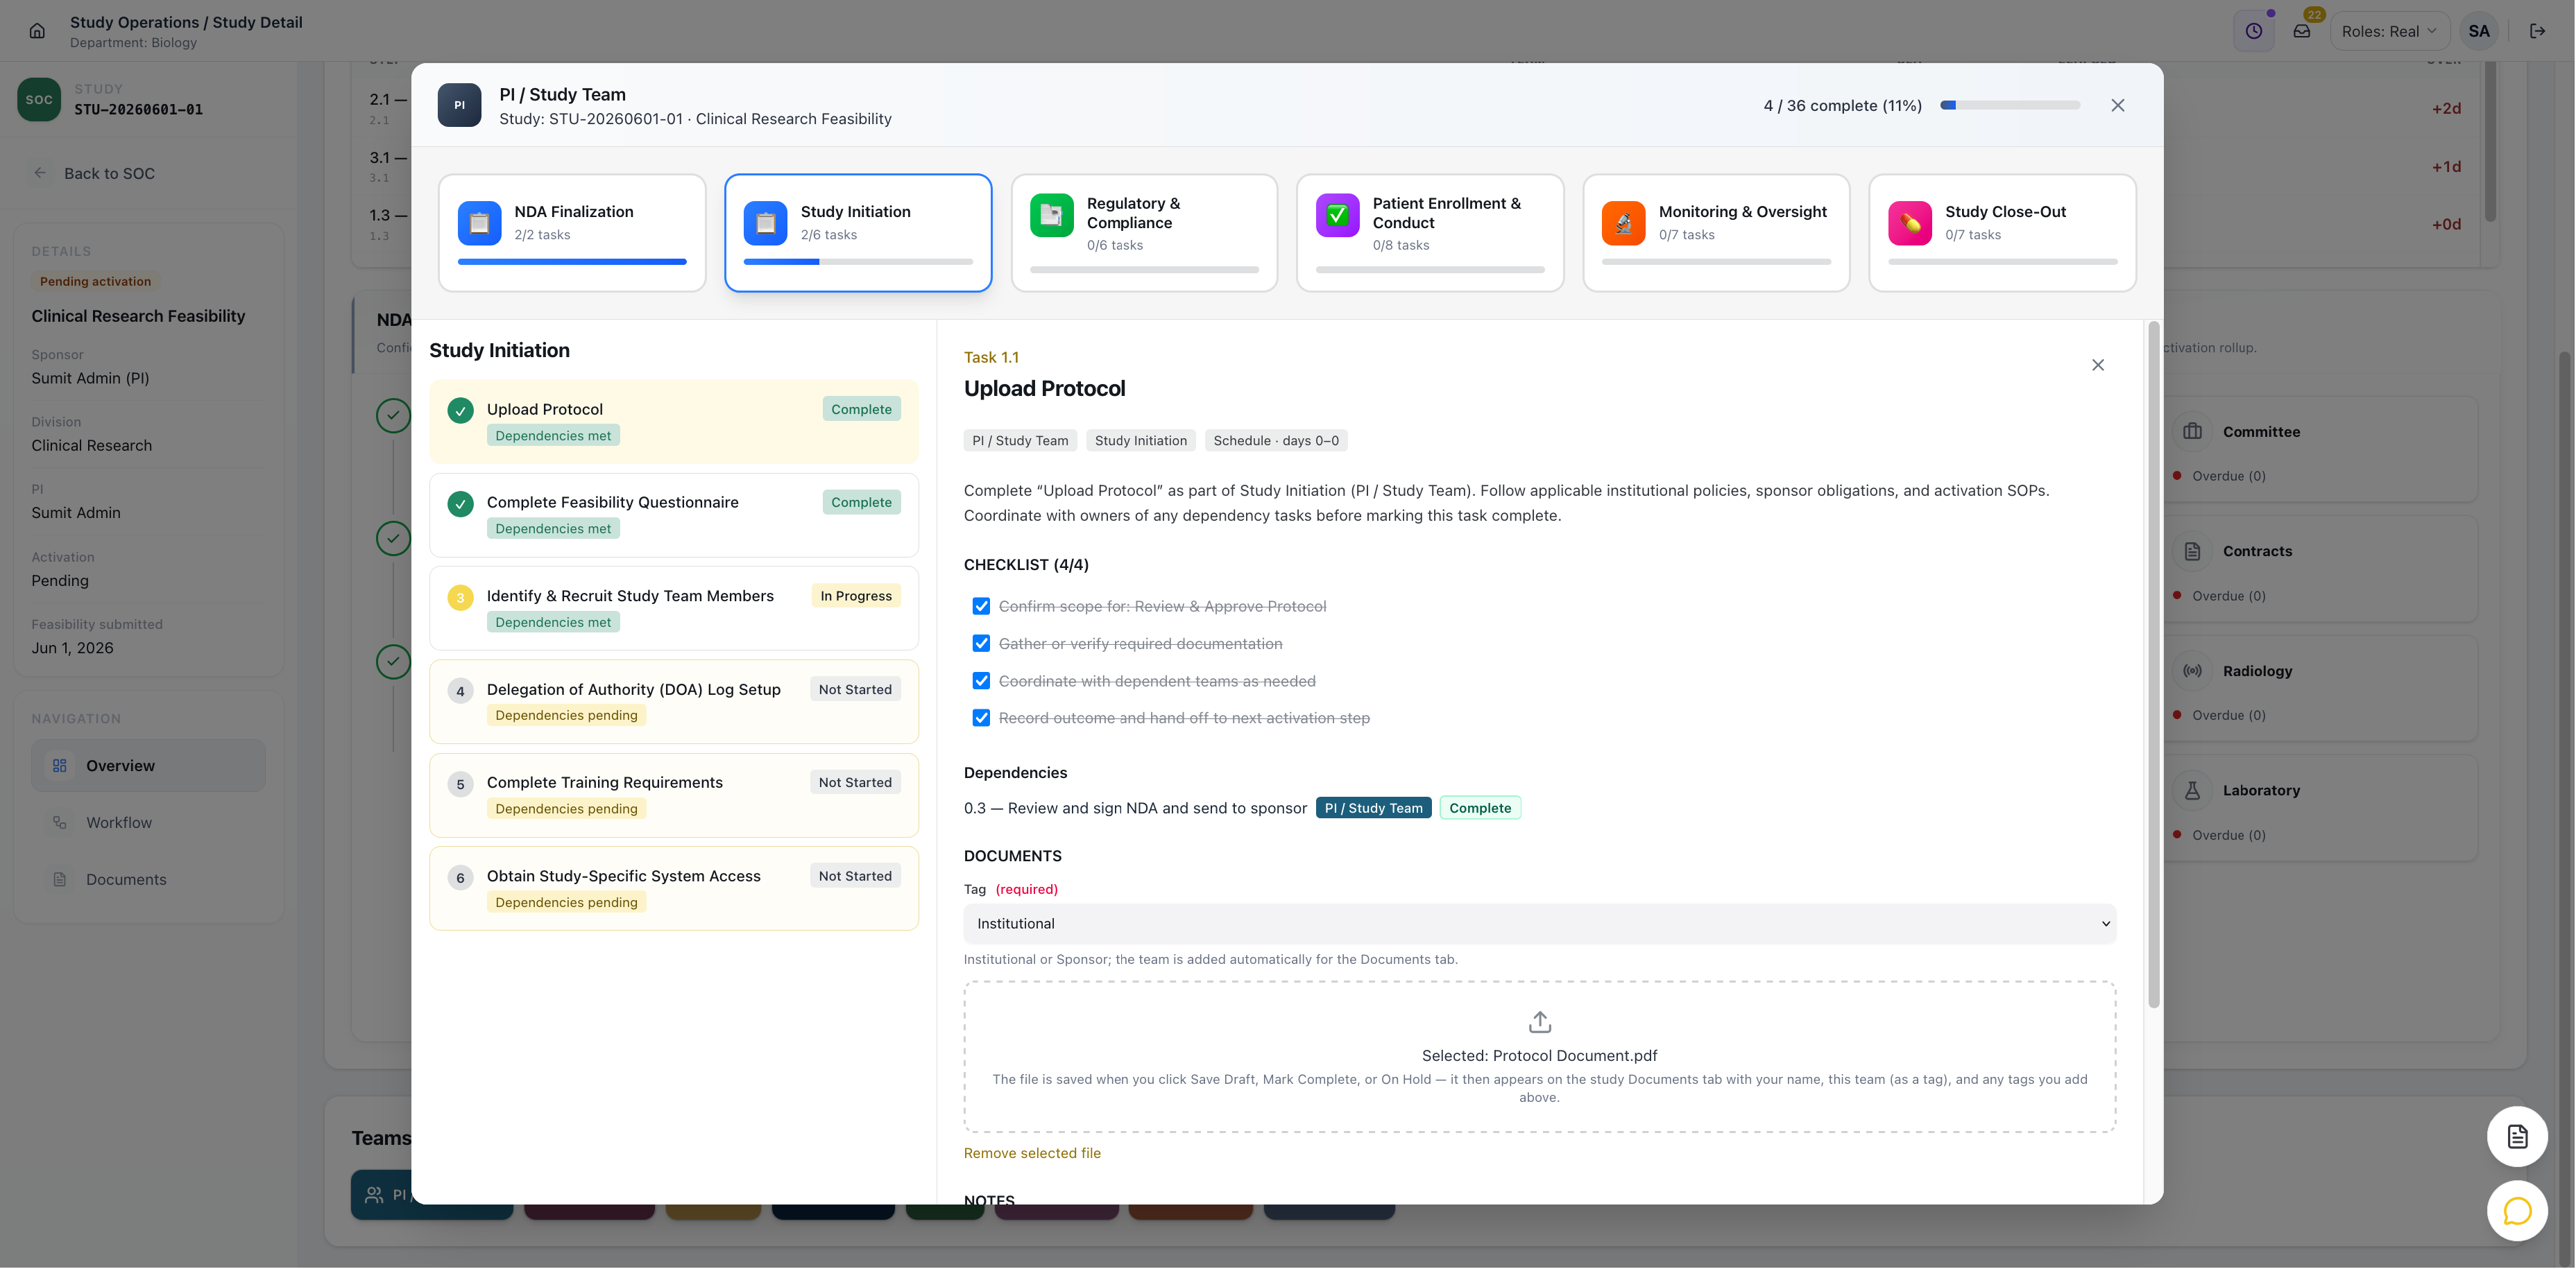Click the step 4 number badge
2576x1269 pixels.
(x=460, y=691)
